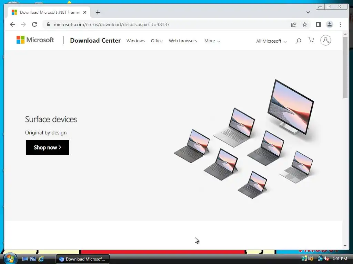Image resolution: width=353 pixels, height=264 pixels.
Task: Open a new browser tab
Action: (x=98, y=12)
